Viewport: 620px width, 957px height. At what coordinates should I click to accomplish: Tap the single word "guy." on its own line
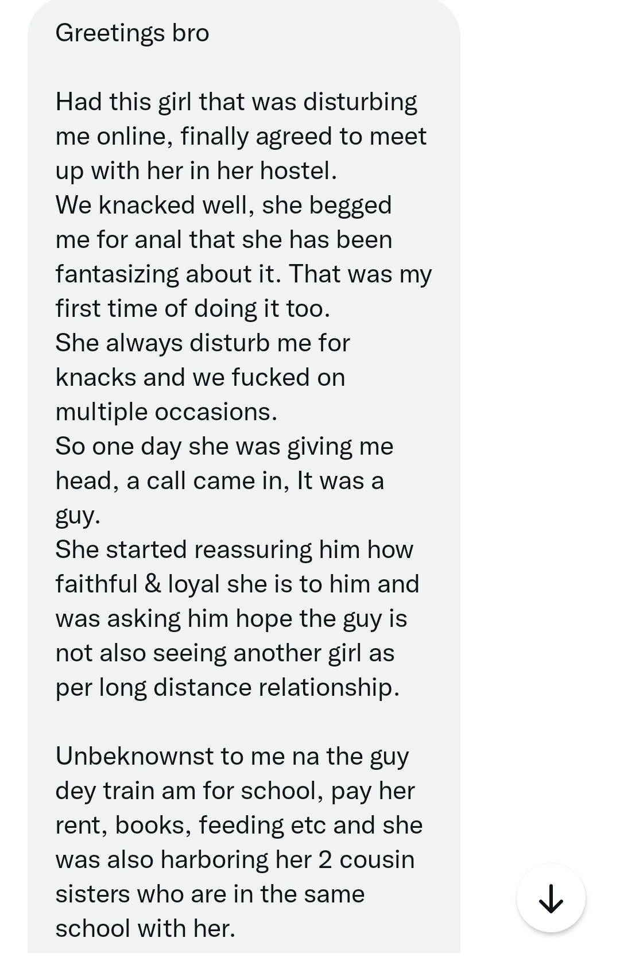click(77, 516)
